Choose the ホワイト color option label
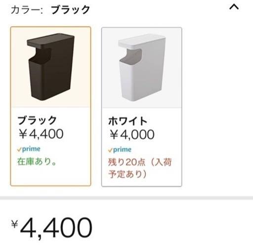253x247 pixels. coord(127,121)
